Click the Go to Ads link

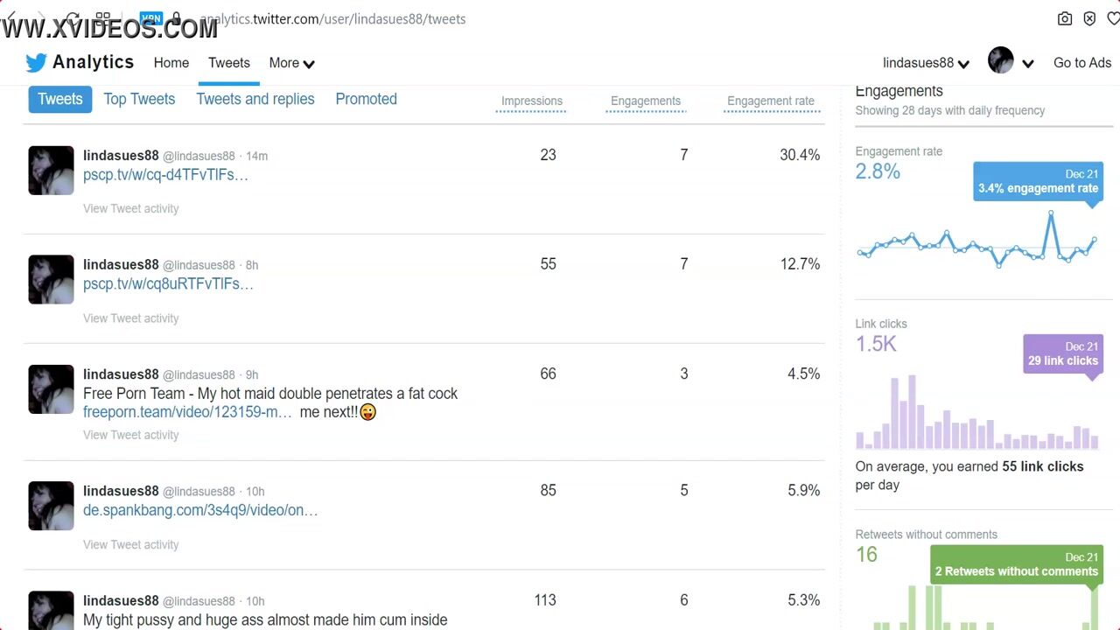(x=1082, y=63)
